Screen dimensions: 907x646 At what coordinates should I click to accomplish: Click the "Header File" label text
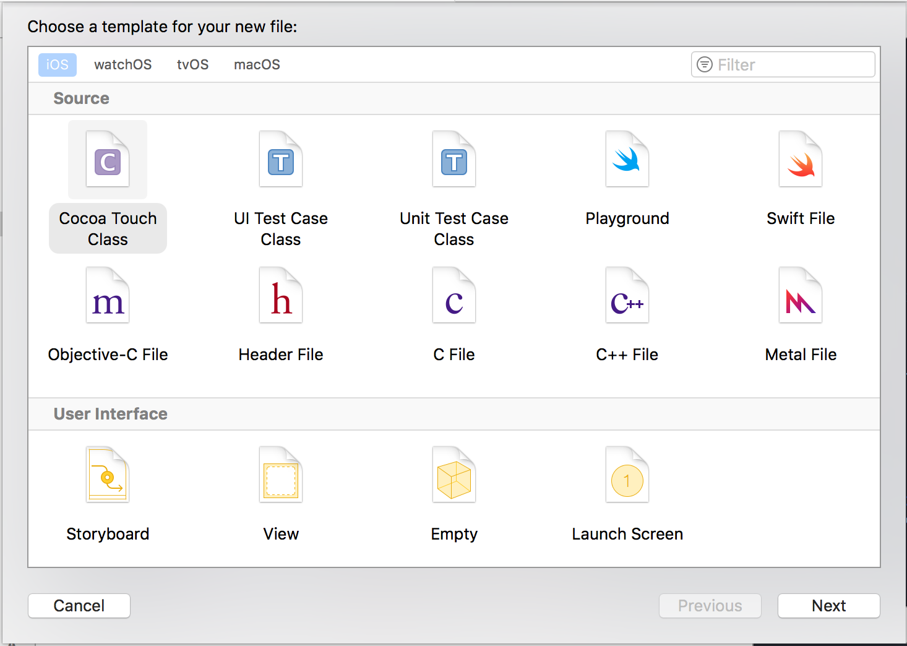pos(281,355)
